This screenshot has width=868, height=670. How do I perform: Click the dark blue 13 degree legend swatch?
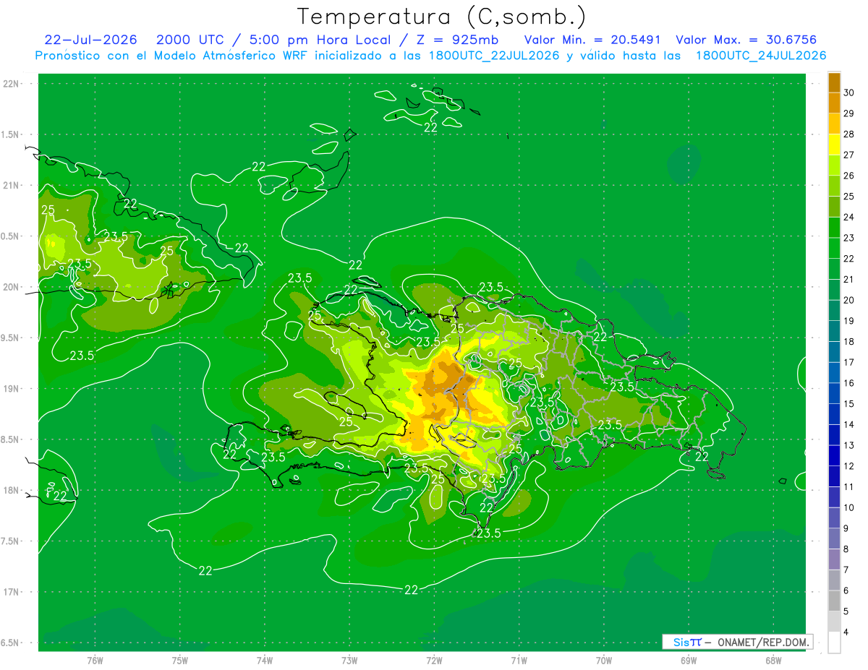[834, 435]
